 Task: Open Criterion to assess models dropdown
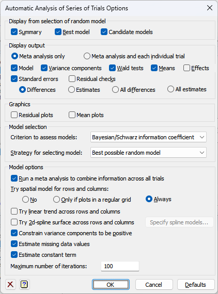148,137
